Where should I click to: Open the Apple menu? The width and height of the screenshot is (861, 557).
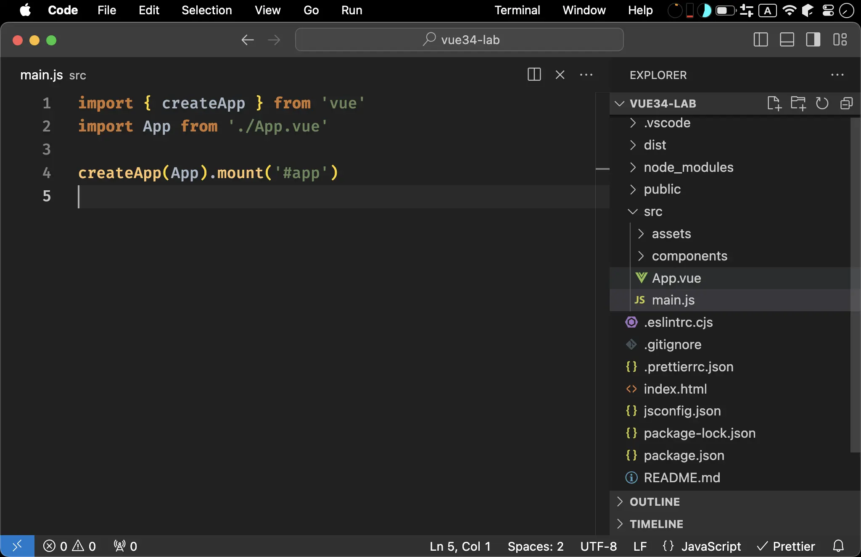(x=25, y=10)
